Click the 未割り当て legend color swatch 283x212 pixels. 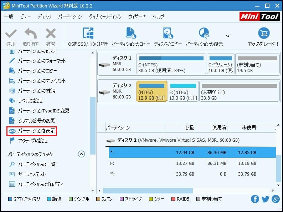pyautogui.click(x=199, y=199)
